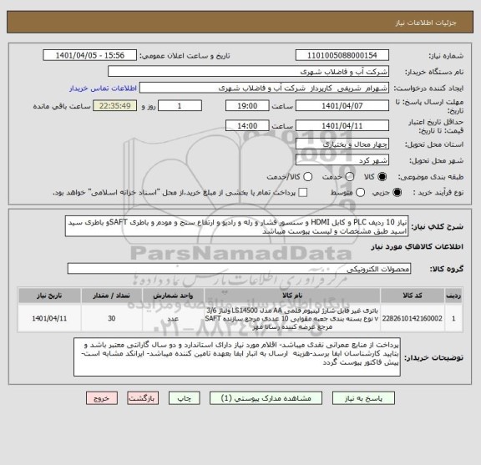Click delivery province field چهار محال و بختیاری
The width and height of the screenshot is (481, 465).
pyautogui.click(x=342, y=144)
